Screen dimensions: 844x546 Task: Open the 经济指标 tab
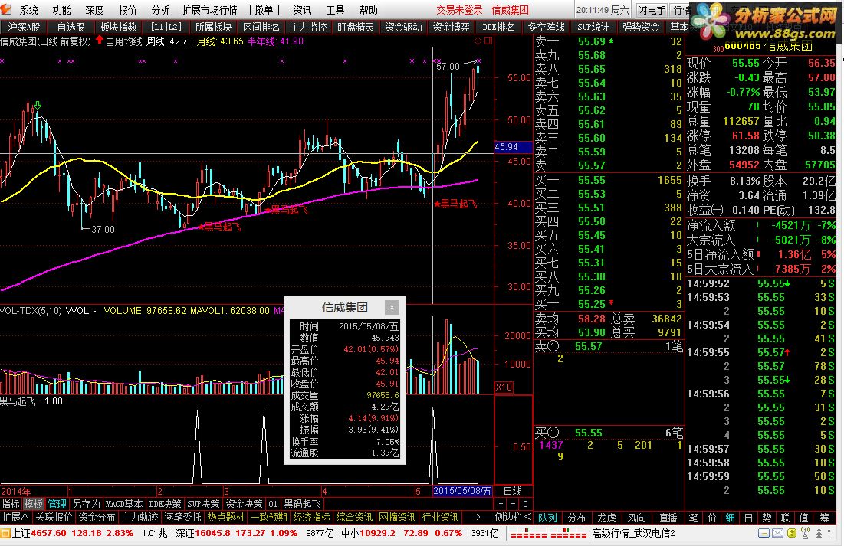312,517
